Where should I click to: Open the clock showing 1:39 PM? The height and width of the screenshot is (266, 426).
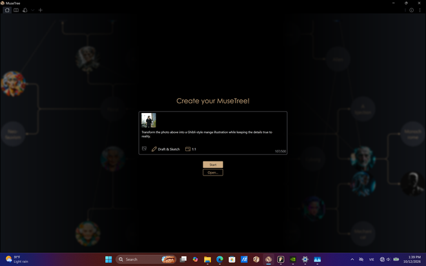pos(412,259)
